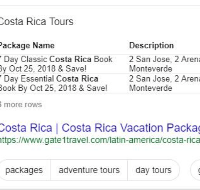Select the 7 Day Essential Costa Rica text
The height and width of the screenshot is (190, 200).
(x=49, y=79)
